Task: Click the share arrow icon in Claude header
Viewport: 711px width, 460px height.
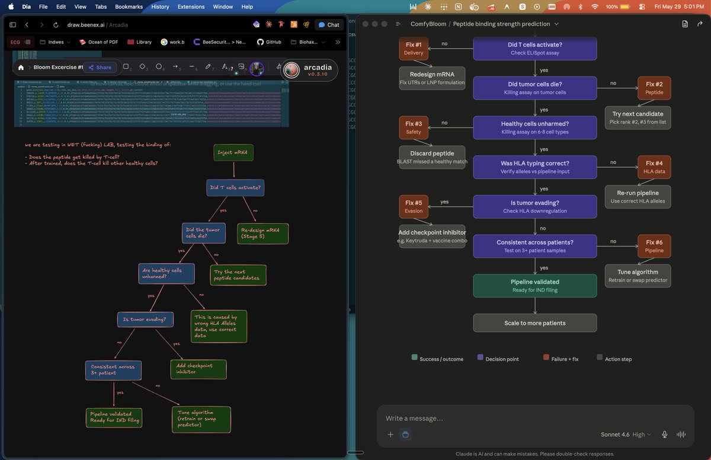Action: (x=700, y=24)
